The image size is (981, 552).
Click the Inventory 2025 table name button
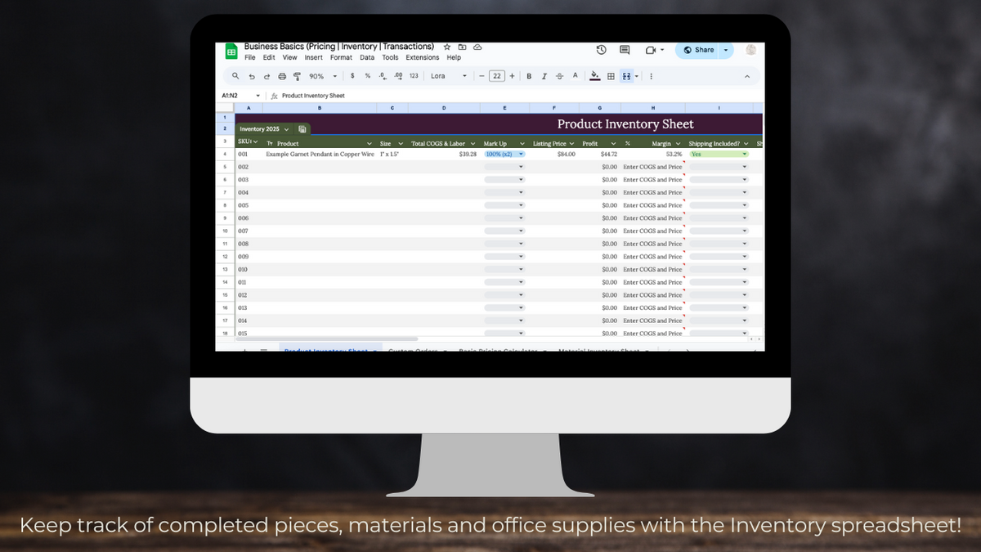[x=264, y=129]
